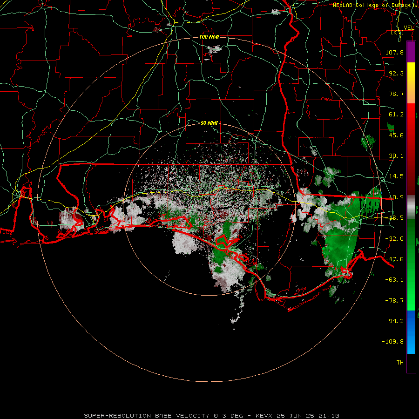Click the VEL legend title
The height and width of the screenshot is (419, 419).
pyautogui.click(x=409, y=28)
